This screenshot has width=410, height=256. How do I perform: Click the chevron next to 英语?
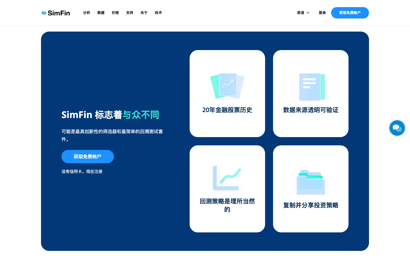(307, 13)
